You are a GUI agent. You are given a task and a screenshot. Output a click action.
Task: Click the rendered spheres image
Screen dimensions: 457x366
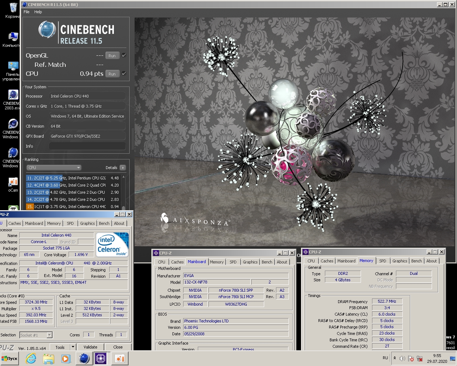coord(295,132)
